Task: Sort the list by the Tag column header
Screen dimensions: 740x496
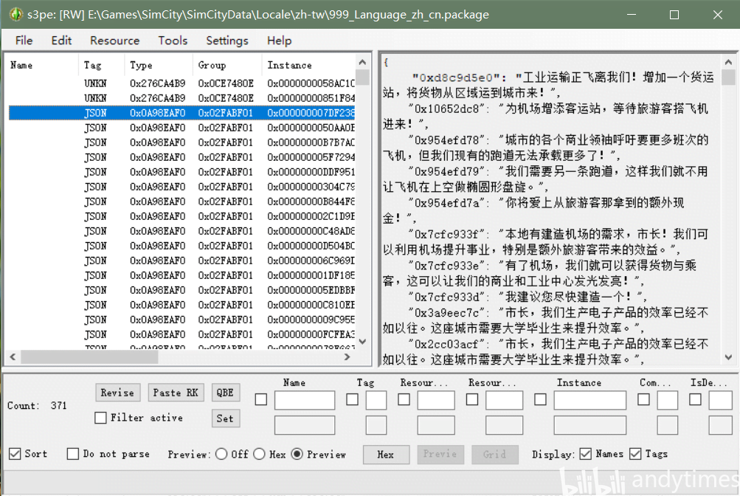Action: point(102,65)
